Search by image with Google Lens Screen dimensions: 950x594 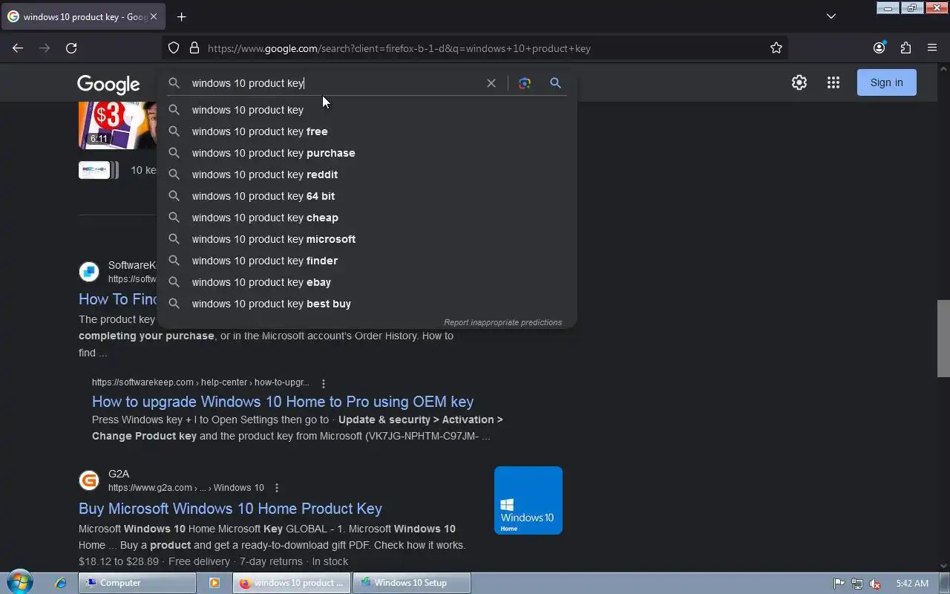coord(525,83)
